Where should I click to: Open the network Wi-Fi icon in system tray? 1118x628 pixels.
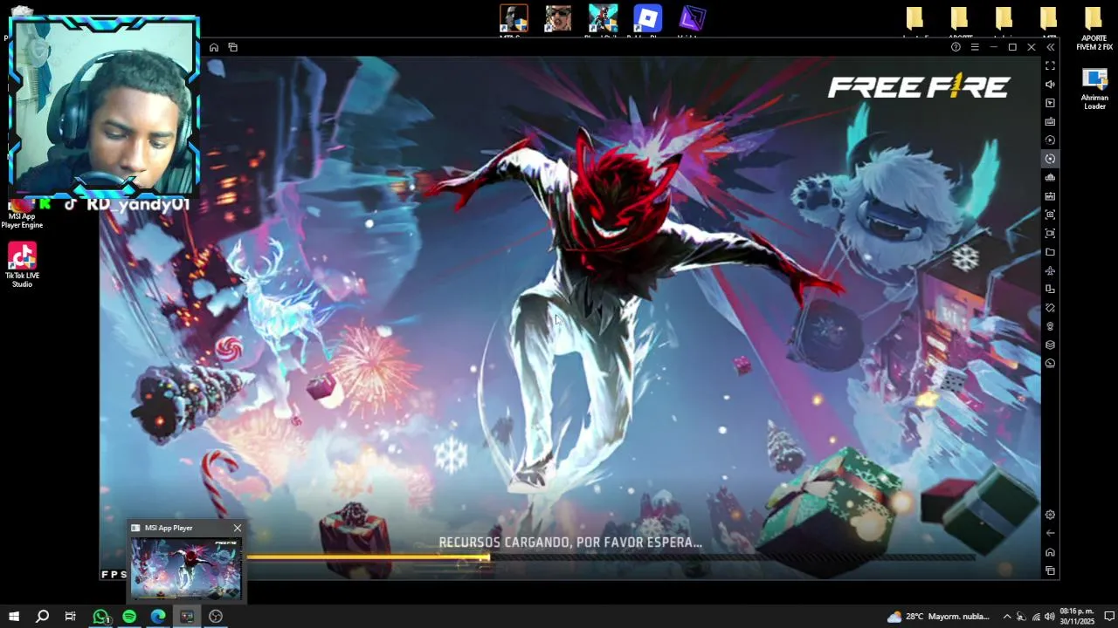click(1035, 617)
